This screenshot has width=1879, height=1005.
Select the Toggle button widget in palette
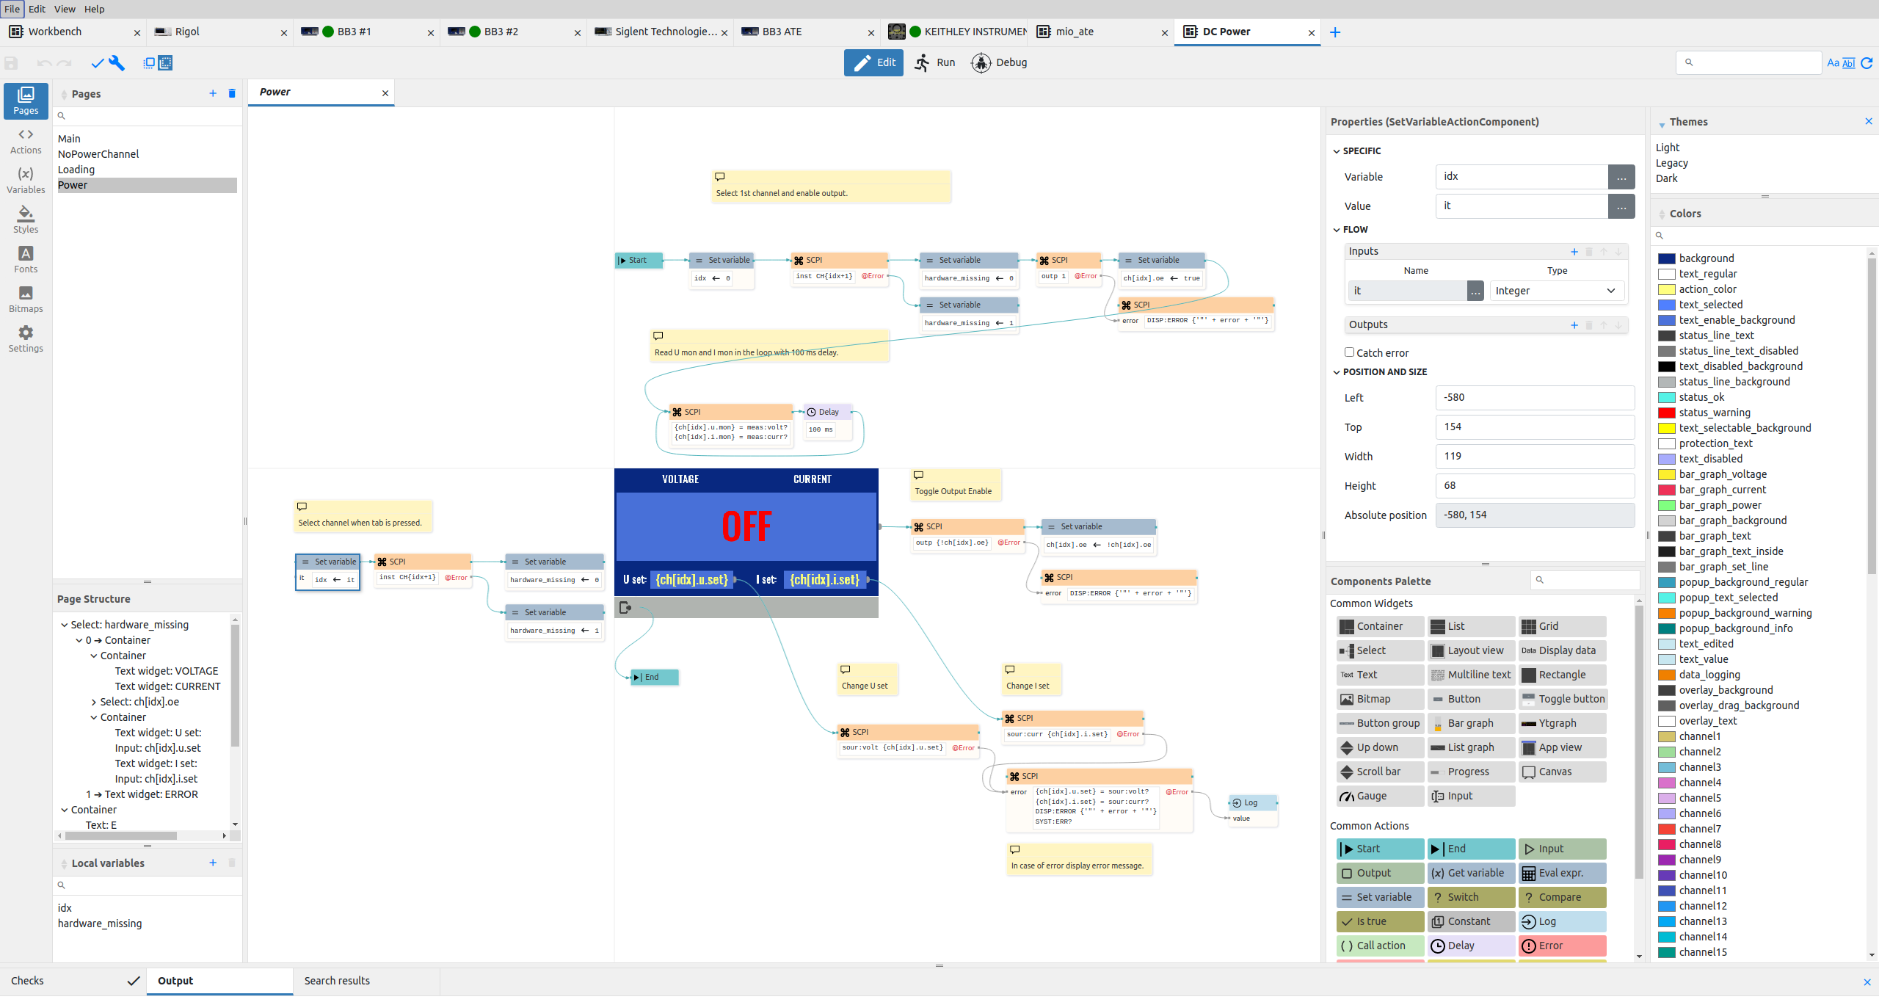1562,699
